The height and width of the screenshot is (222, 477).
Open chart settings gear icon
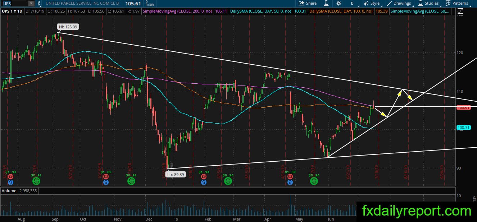339,3
